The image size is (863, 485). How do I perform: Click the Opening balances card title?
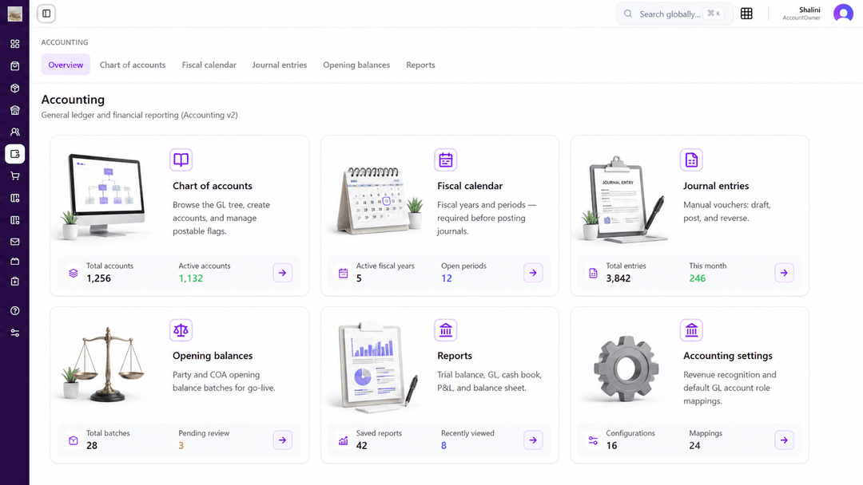213,356
